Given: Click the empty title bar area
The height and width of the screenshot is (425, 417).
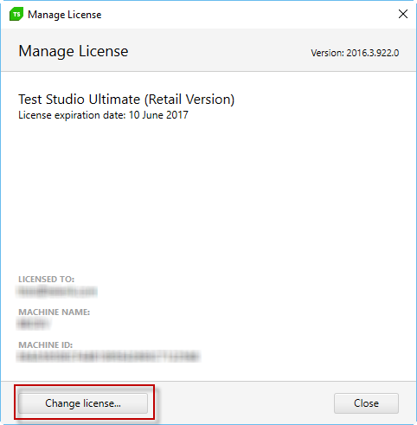Looking at the screenshot, I should coord(248,15).
